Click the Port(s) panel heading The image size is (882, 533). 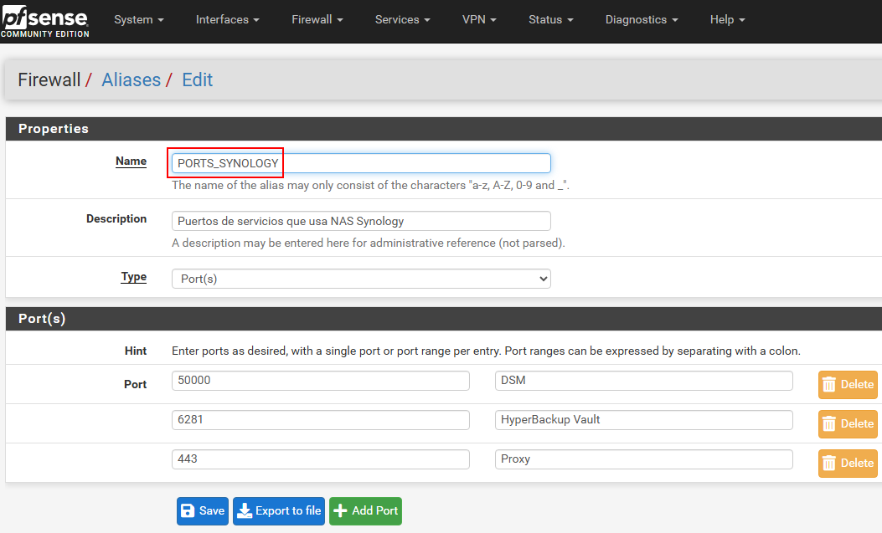pyautogui.click(x=42, y=319)
